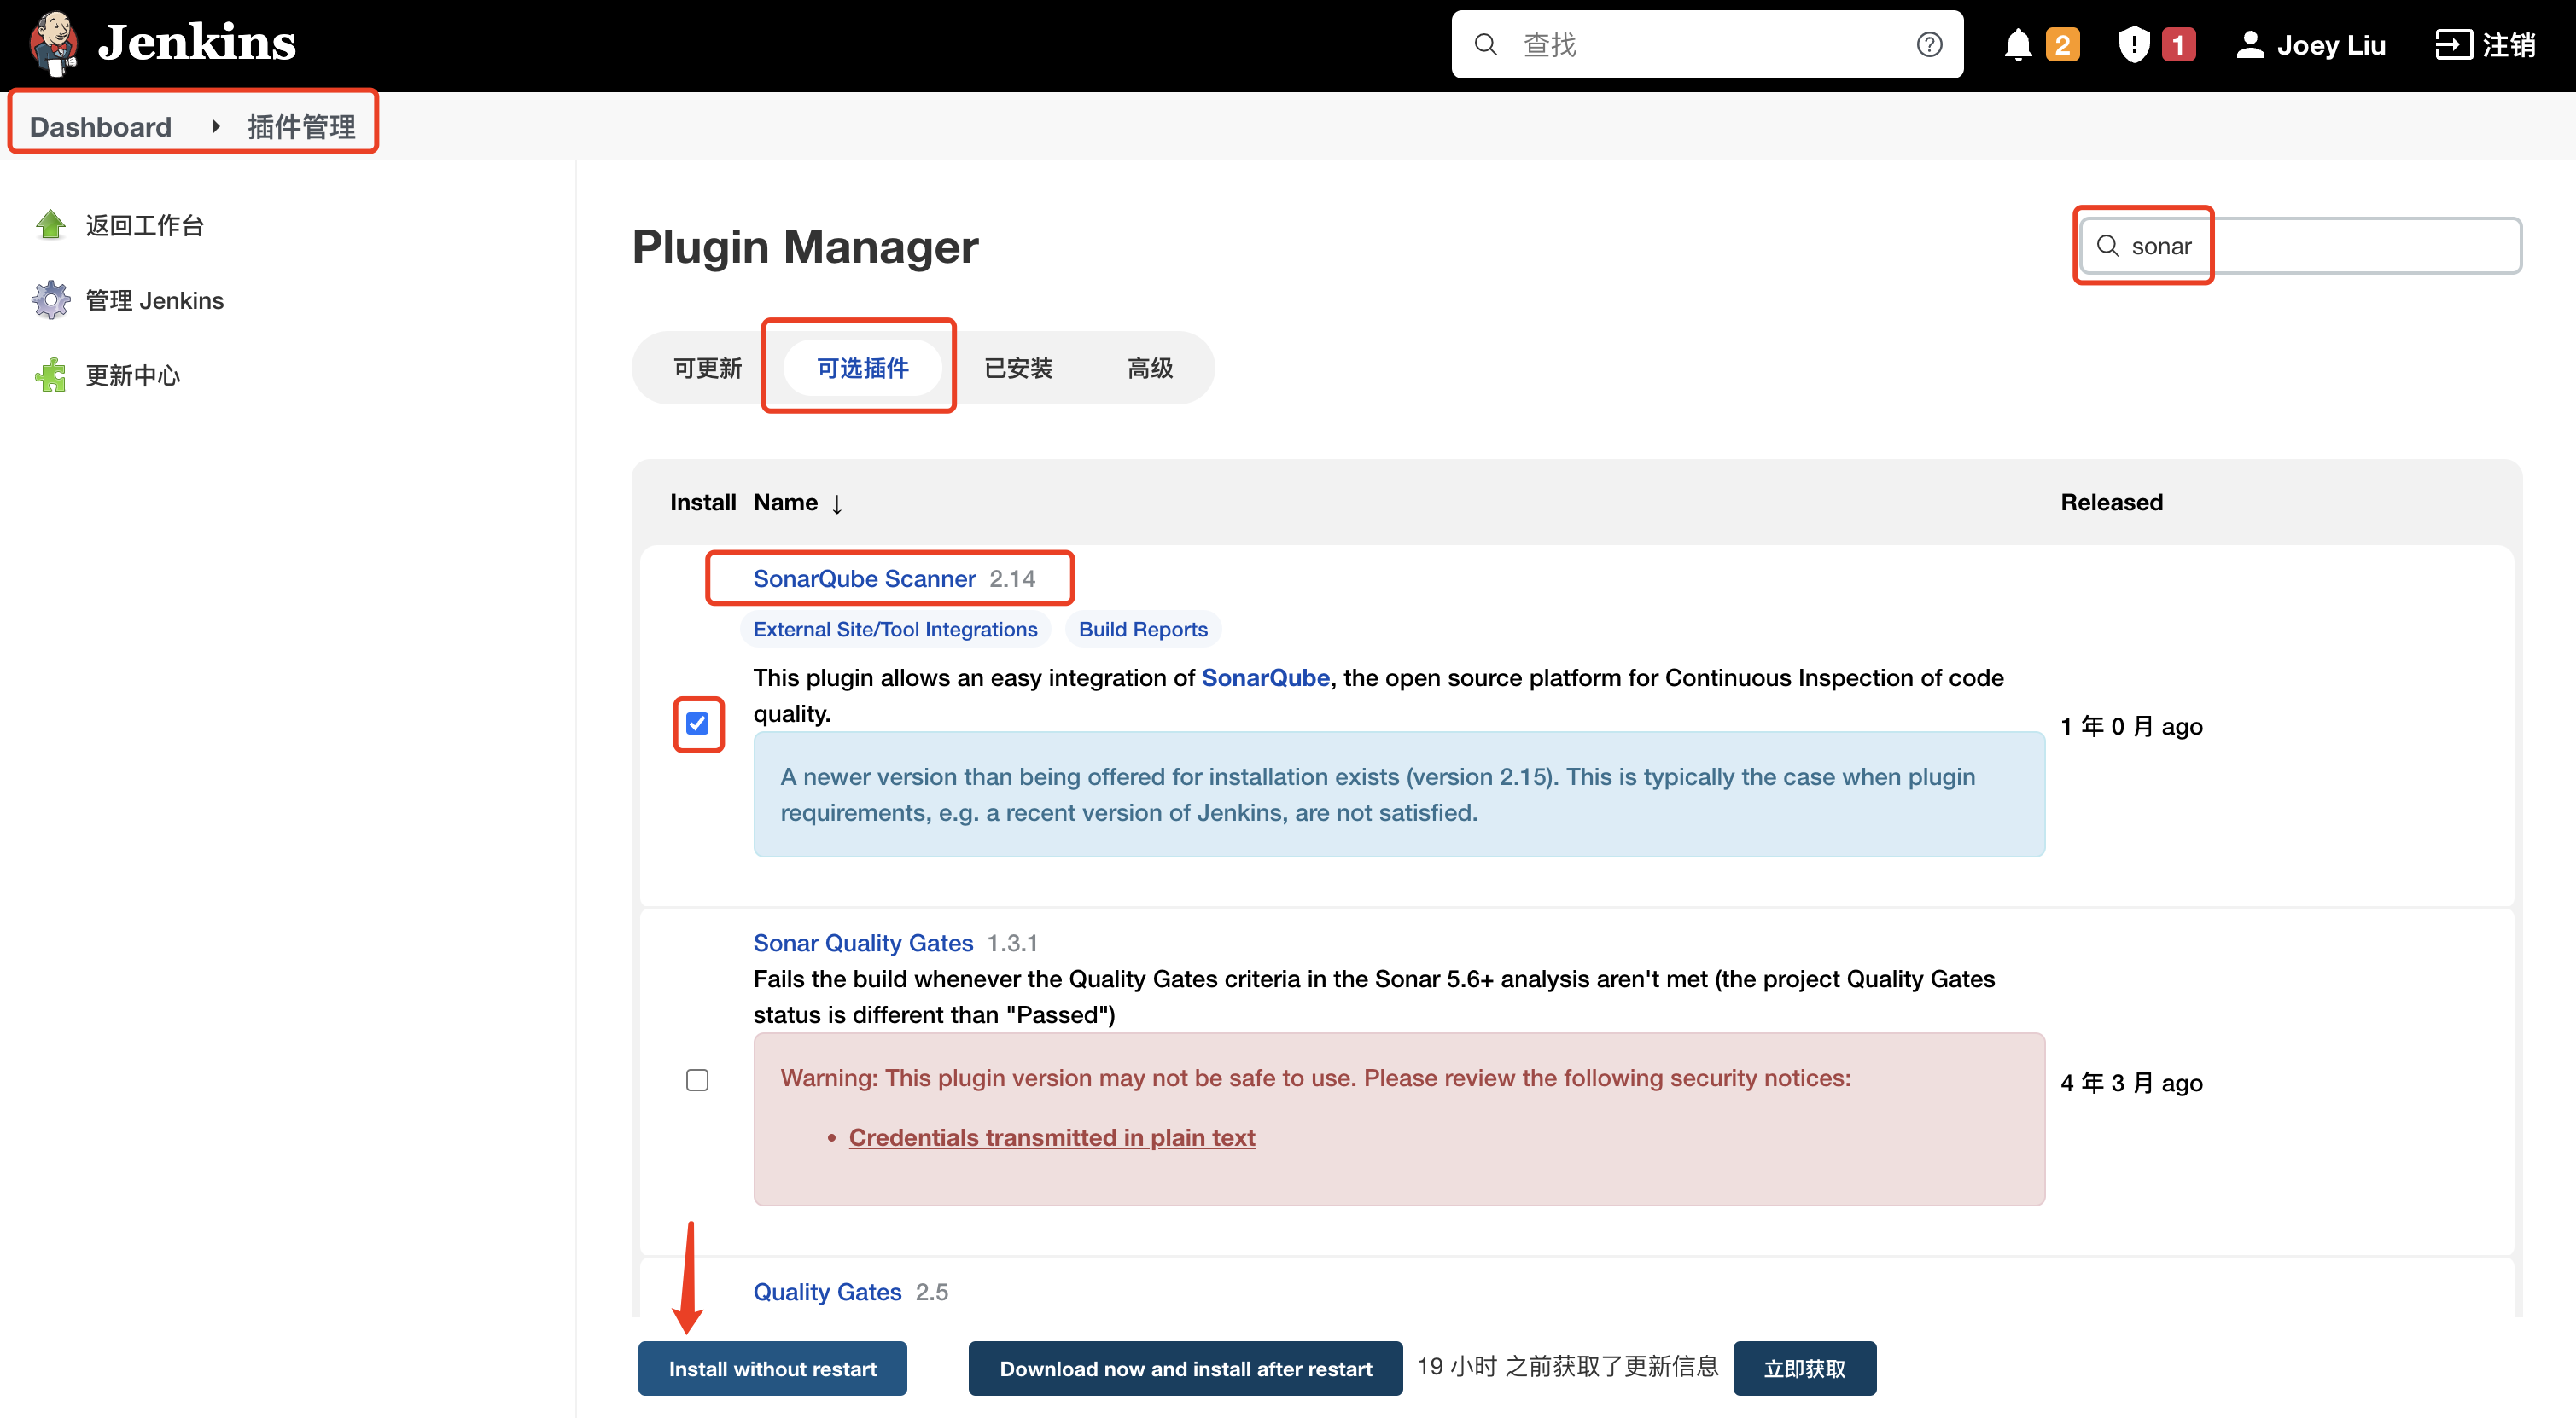2576x1418 pixels.
Task: Click the logout icon in header
Action: coord(2453,45)
